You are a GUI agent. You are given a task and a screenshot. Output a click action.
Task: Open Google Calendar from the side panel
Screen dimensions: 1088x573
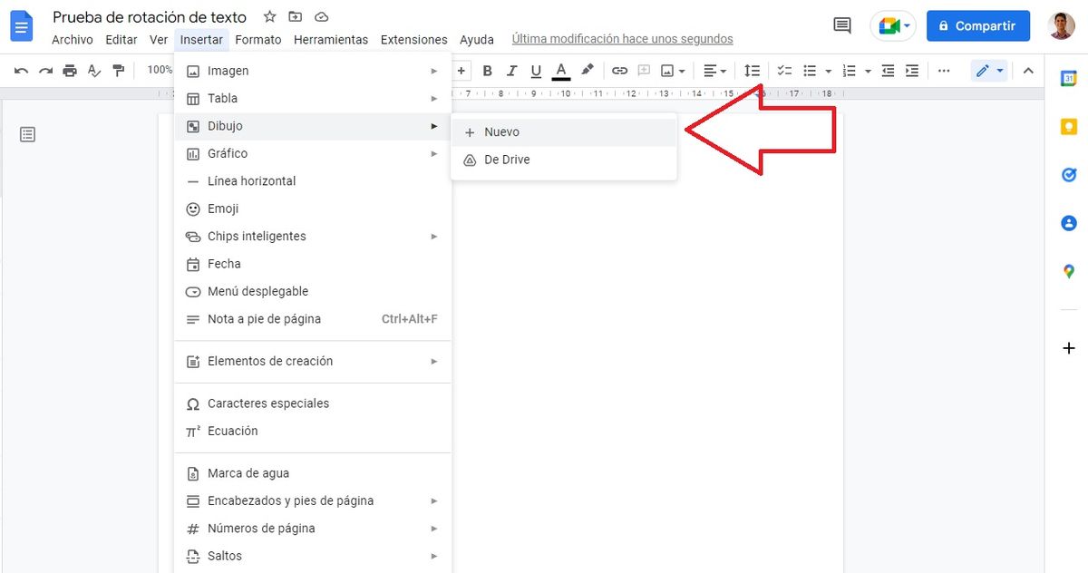1067,79
